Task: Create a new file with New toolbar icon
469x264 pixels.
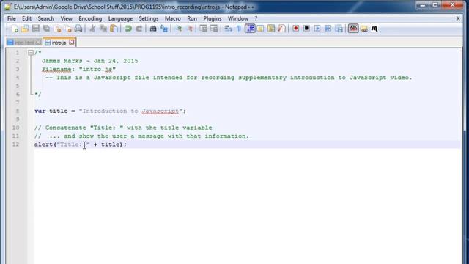Action: 15,29
